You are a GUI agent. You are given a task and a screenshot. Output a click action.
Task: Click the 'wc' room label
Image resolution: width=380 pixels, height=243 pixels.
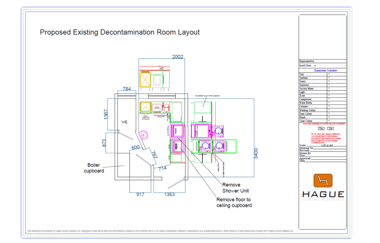pyautogui.click(x=124, y=122)
